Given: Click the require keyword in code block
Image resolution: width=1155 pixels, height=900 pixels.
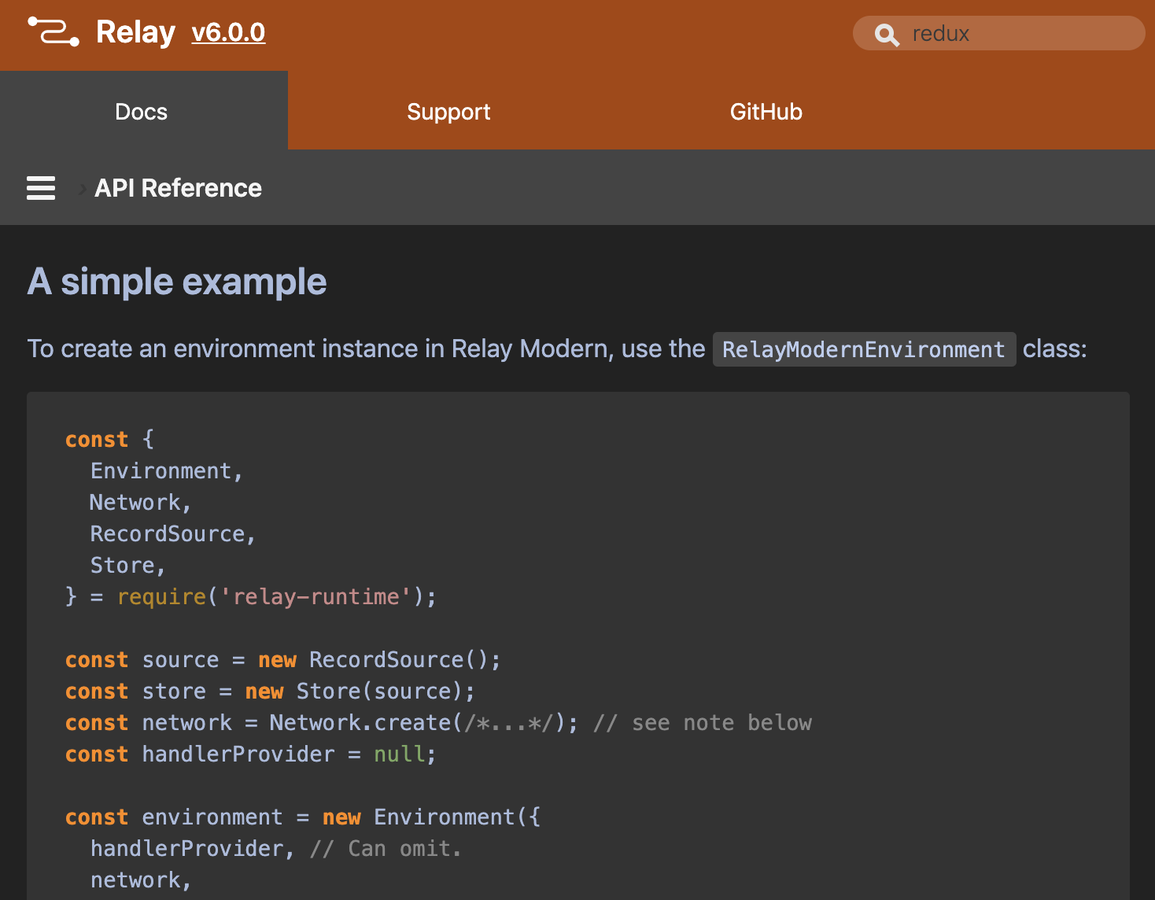Looking at the screenshot, I should (x=161, y=597).
